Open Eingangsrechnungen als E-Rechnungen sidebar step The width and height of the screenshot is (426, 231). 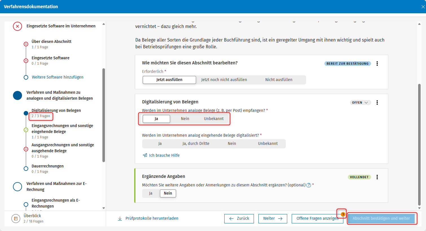[x=56, y=203]
